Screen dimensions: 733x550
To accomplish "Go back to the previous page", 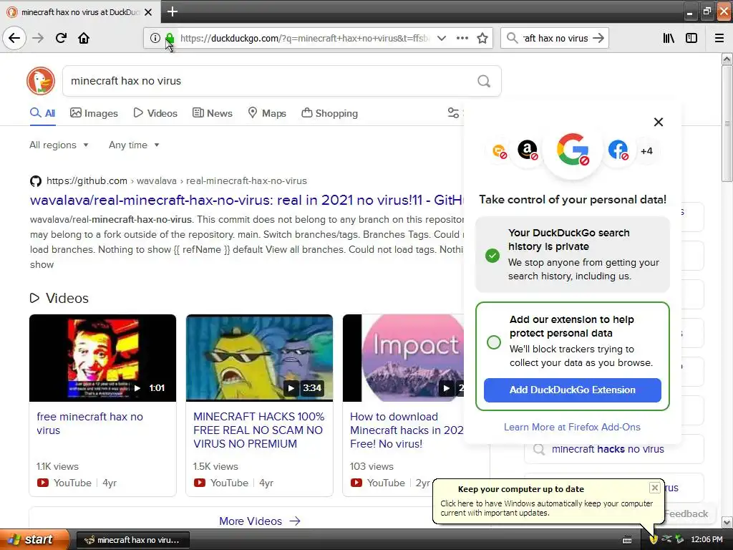I will tap(14, 38).
